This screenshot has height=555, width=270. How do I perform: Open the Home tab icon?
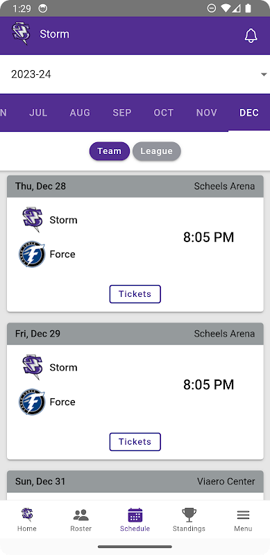[27, 514]
